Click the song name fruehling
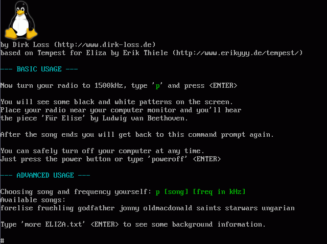Image resolution: width=327 pixels, height=244 pixels. [x=55, y=208]
